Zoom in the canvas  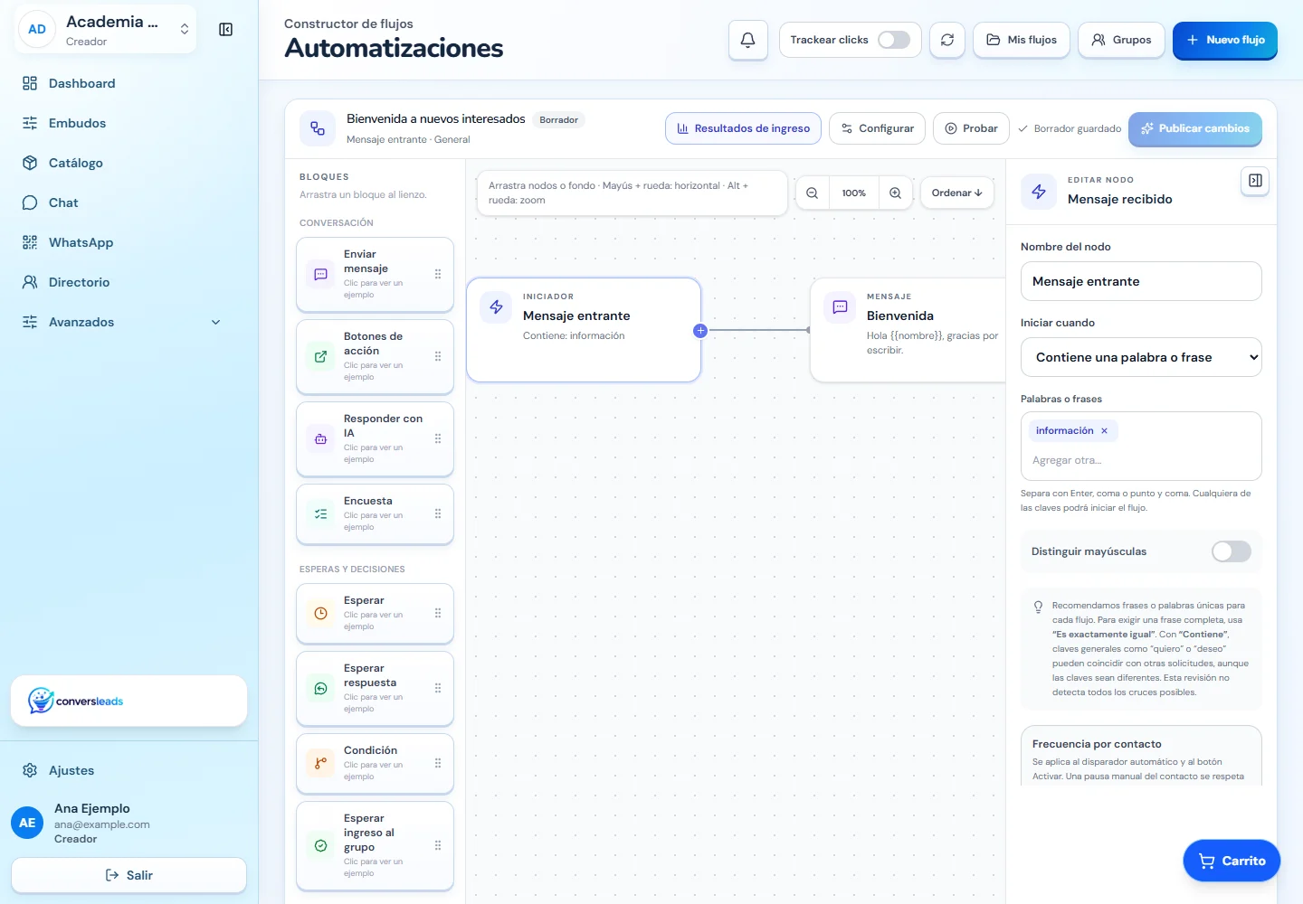click(x=895, y=193)
